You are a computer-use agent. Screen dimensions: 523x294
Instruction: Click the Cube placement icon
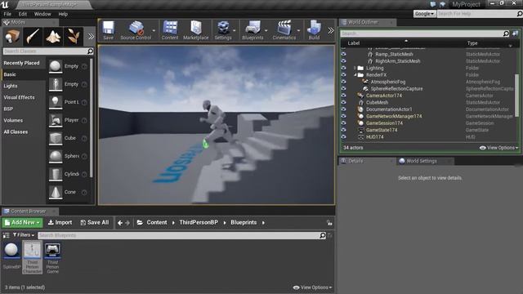point(56,138)
